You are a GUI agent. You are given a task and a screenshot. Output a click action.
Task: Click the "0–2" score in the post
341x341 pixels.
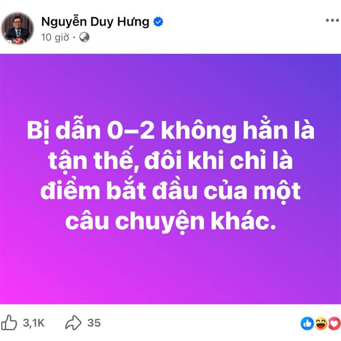(x=131, y=131)
